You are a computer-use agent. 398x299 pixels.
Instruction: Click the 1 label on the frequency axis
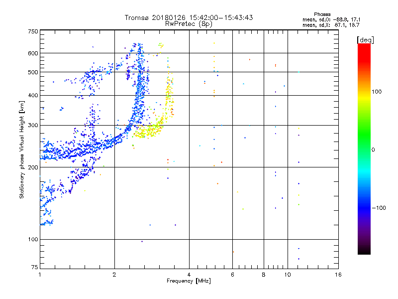(40, 275)
